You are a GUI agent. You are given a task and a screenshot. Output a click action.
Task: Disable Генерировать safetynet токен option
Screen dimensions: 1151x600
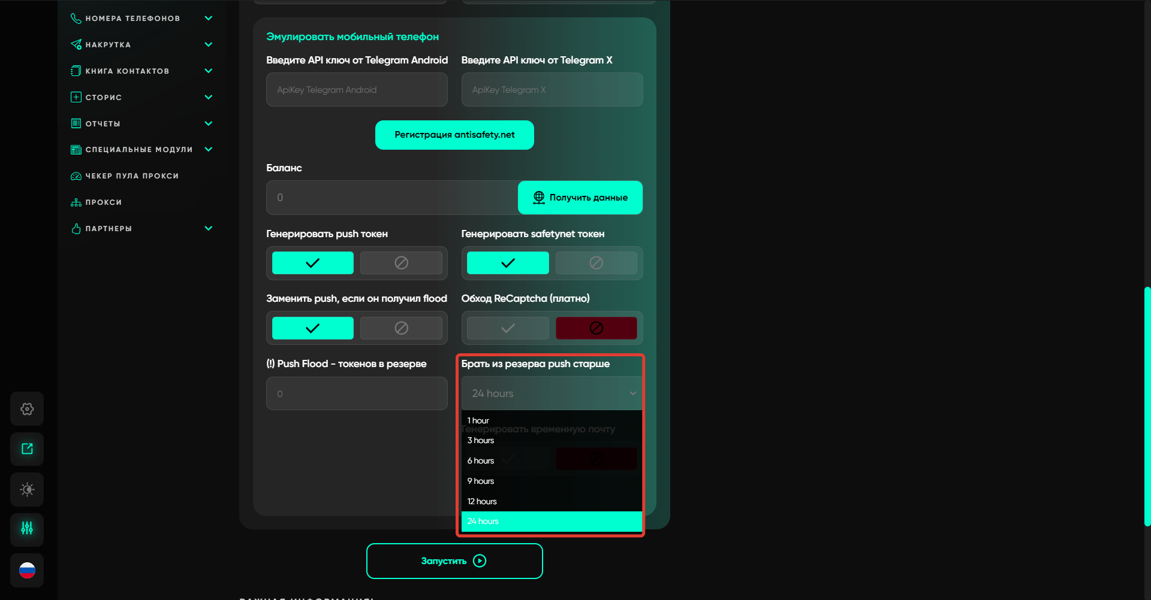coord(596,263)
